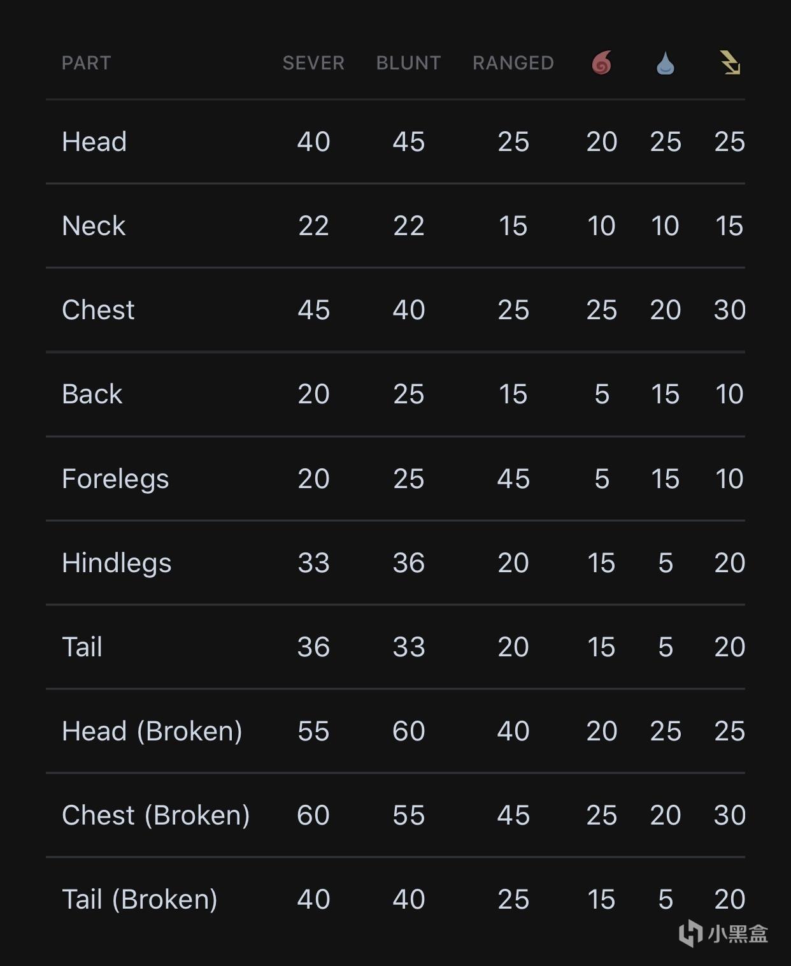Click the Tail (Broken) row label
The width and height of the screenshot is (791, 966).
coord(140,900)
